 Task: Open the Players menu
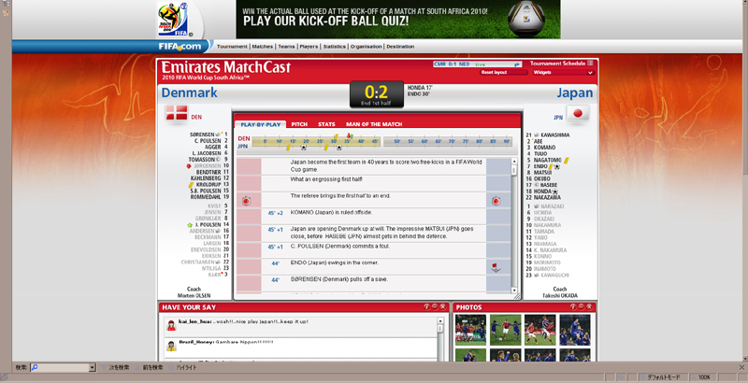(x=309, y=46)
